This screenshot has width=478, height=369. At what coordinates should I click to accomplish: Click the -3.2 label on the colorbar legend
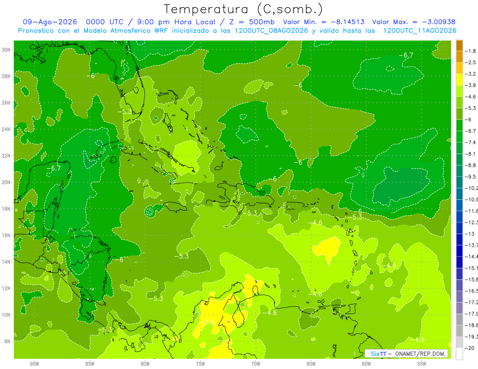coord(470,74)
